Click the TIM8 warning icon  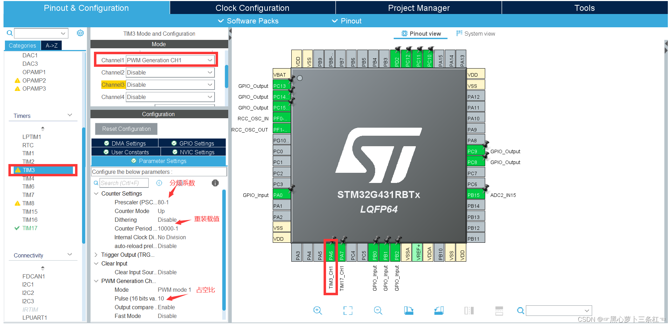pos(17,203)
